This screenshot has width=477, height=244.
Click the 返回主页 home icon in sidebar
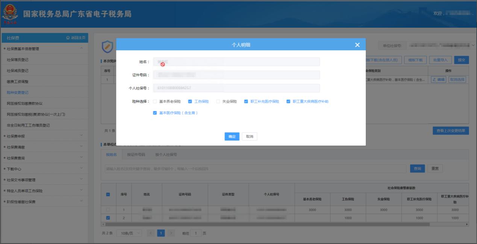coord(68,38)
